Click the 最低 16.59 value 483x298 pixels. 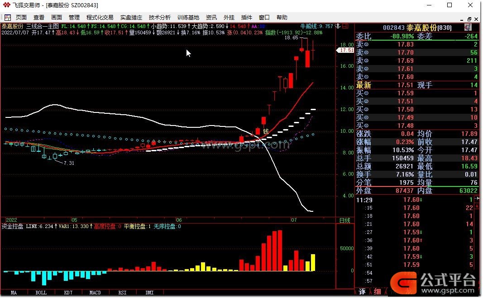pos(469,167)
